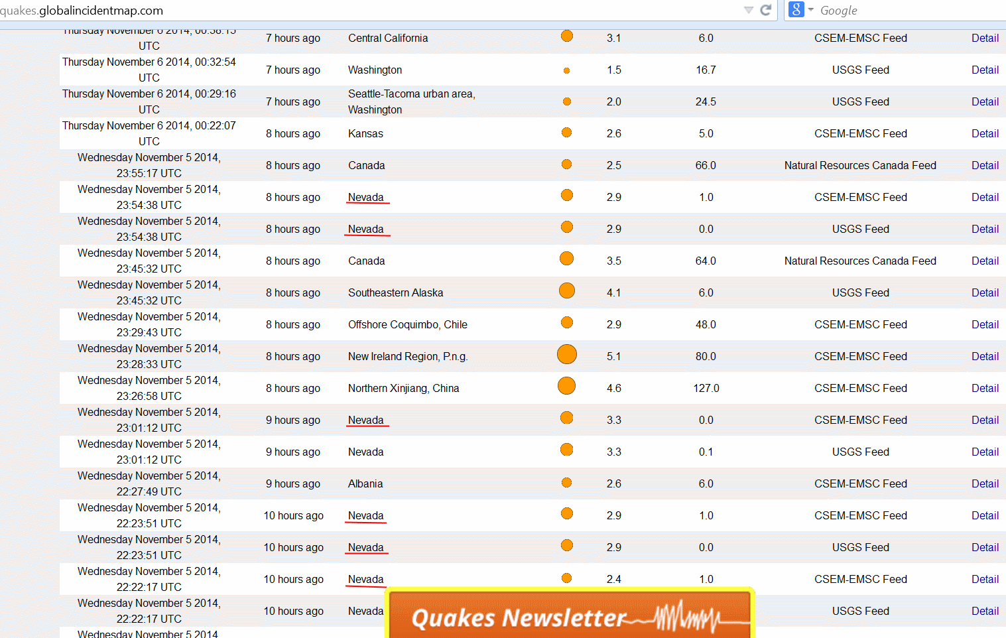The height and width of the screenshot is (638, 1006).
Task: Click magnitude value 4.1
Action: pyautogui.click(x=613, y=292)
